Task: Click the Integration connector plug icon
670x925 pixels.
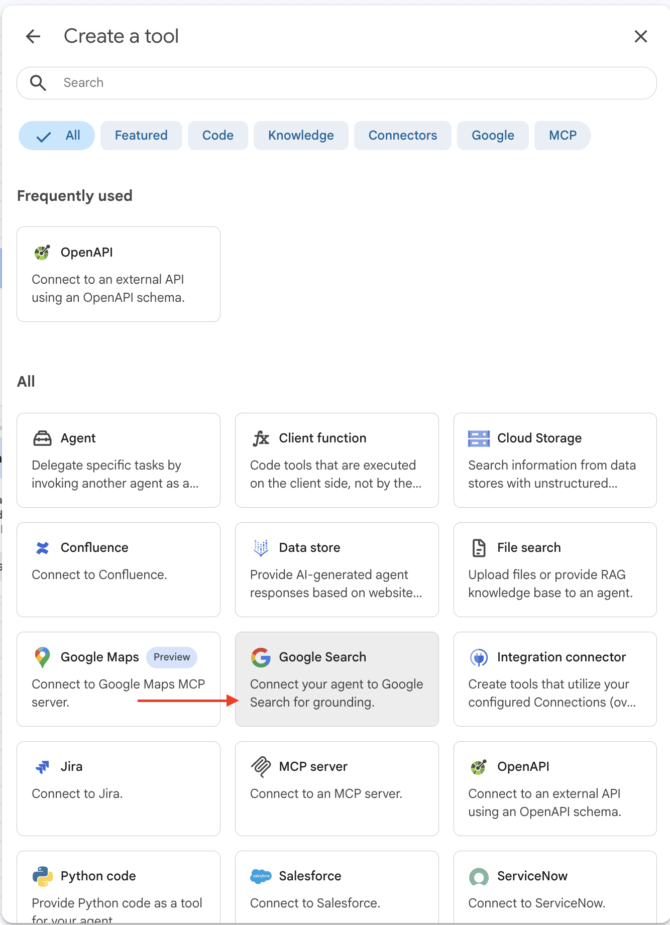Action: [479, 657]
